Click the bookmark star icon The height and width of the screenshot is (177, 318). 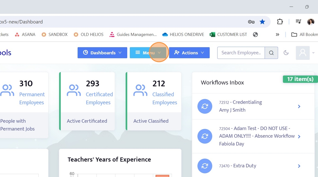[x=262, y=22]
